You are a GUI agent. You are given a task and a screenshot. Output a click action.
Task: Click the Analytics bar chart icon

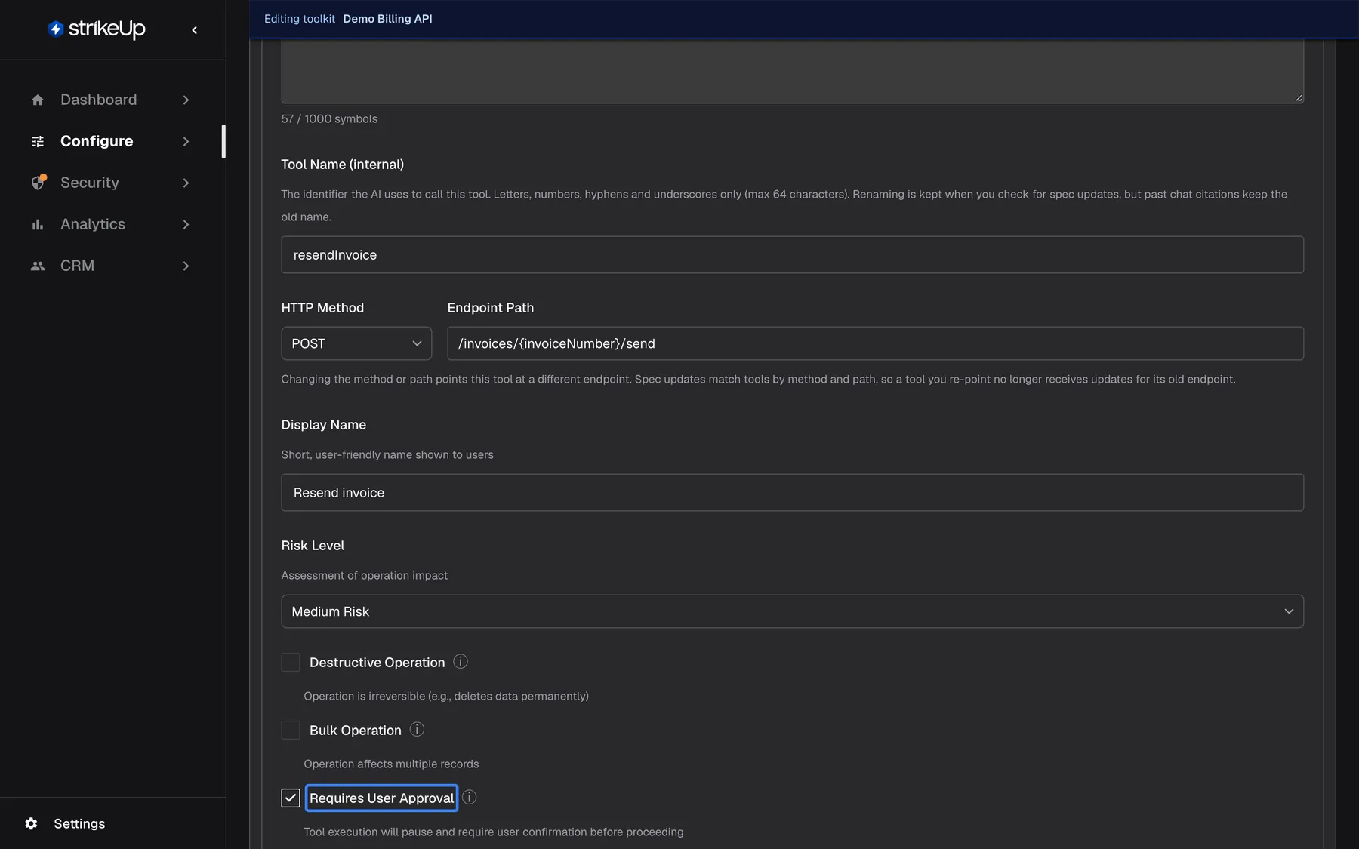38,224
